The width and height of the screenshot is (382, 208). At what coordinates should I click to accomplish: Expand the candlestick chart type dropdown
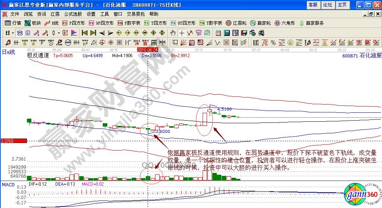(59, 33)
